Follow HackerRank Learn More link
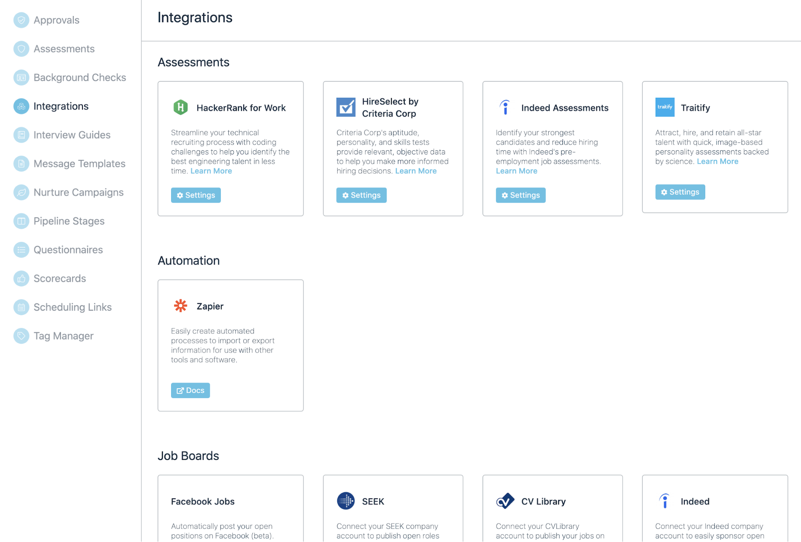The width and height of the screenshot is (801, 542). click(211, 171)
